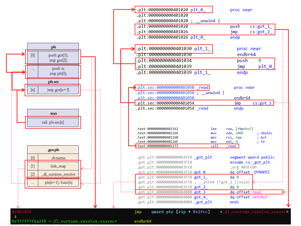Image resolution: width=301 pixels, height=226 pixels.
Task: Select the 'push cs:got_1_' instruction line
Action: pyautogui.click(x=205, y=26)
